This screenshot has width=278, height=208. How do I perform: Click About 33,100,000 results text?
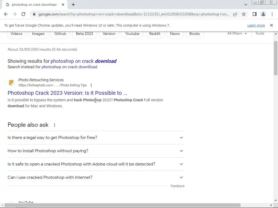(x=42, y=49)
